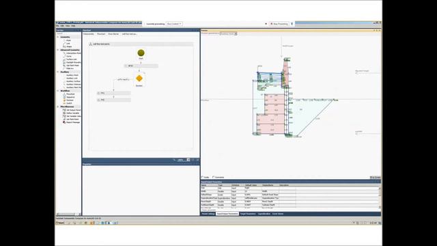The width and height of the screenshot is (437, 246).
Task: Pick the Decision workflow element in toolbox
Action: point(70,100)
